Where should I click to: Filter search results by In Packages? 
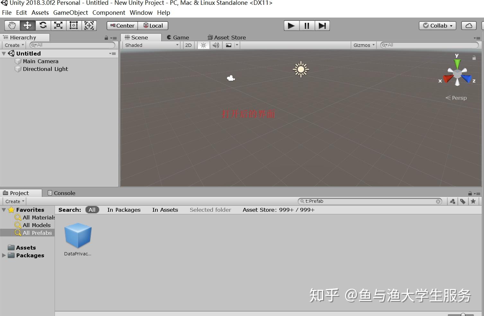pos(124,209)
